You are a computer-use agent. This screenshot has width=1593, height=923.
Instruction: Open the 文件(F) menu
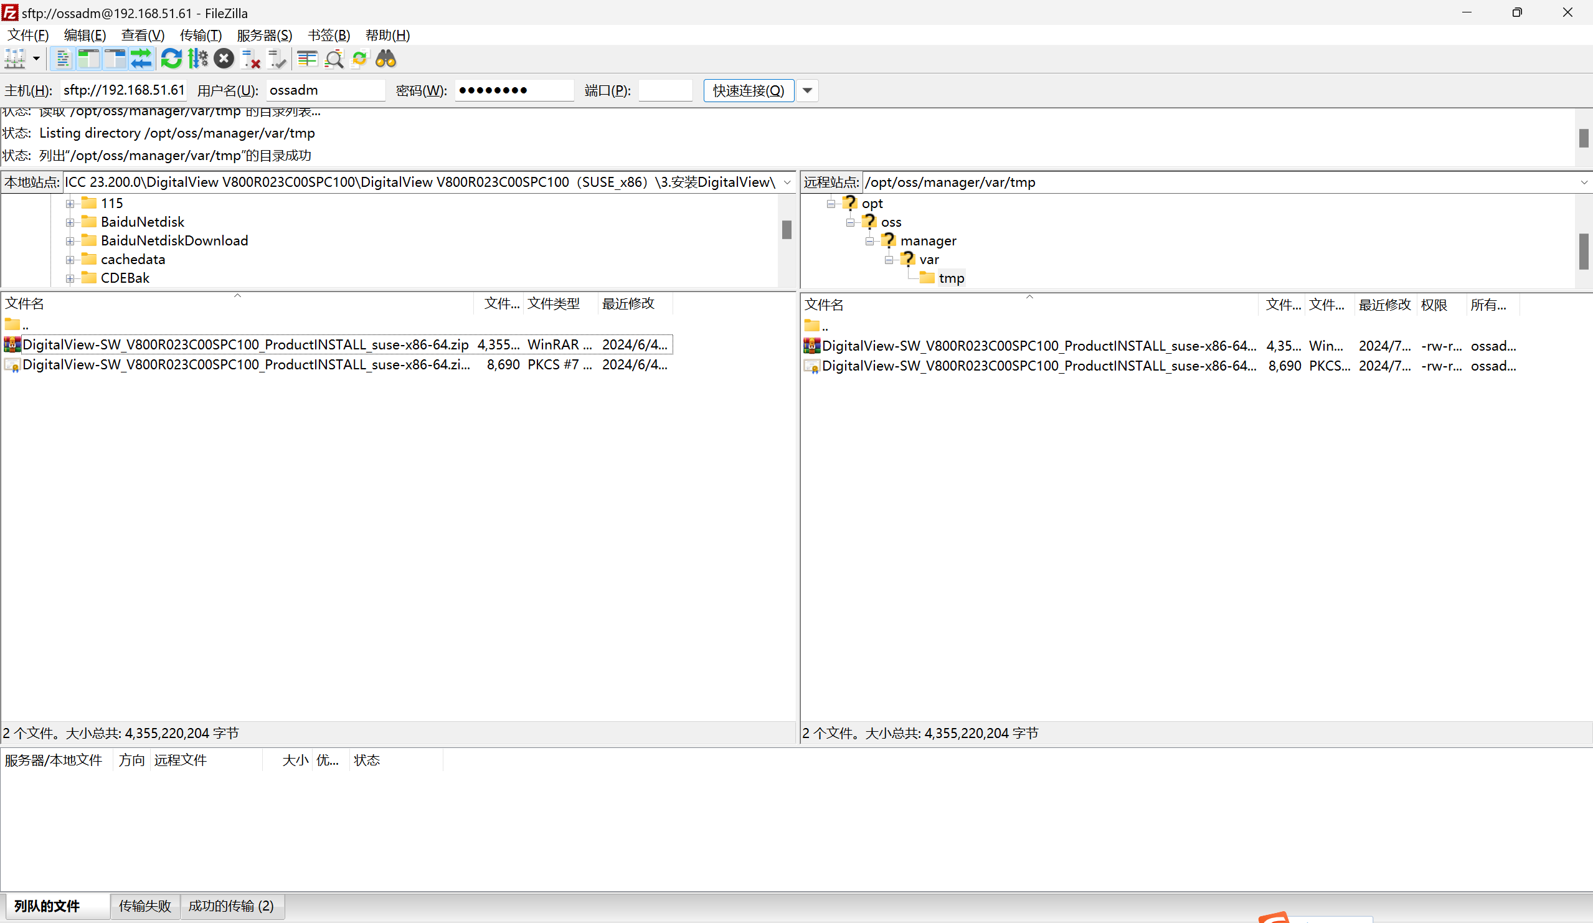(28, 35)
